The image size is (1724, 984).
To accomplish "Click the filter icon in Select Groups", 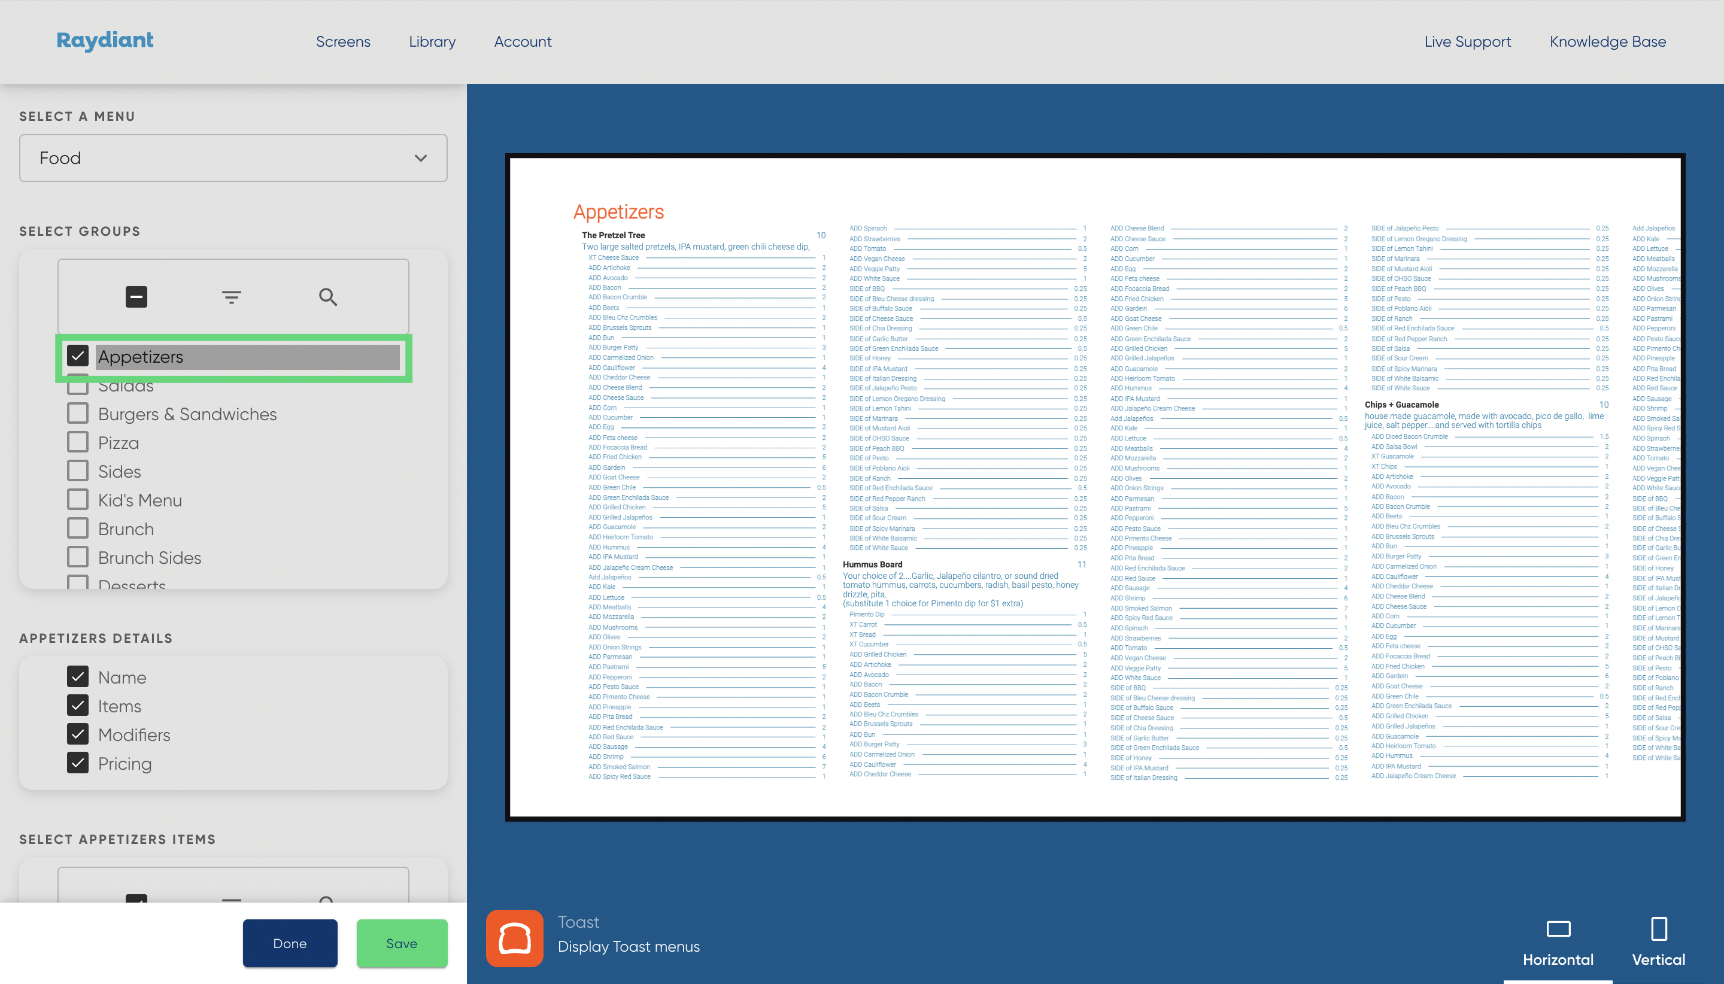I will 232,297.
